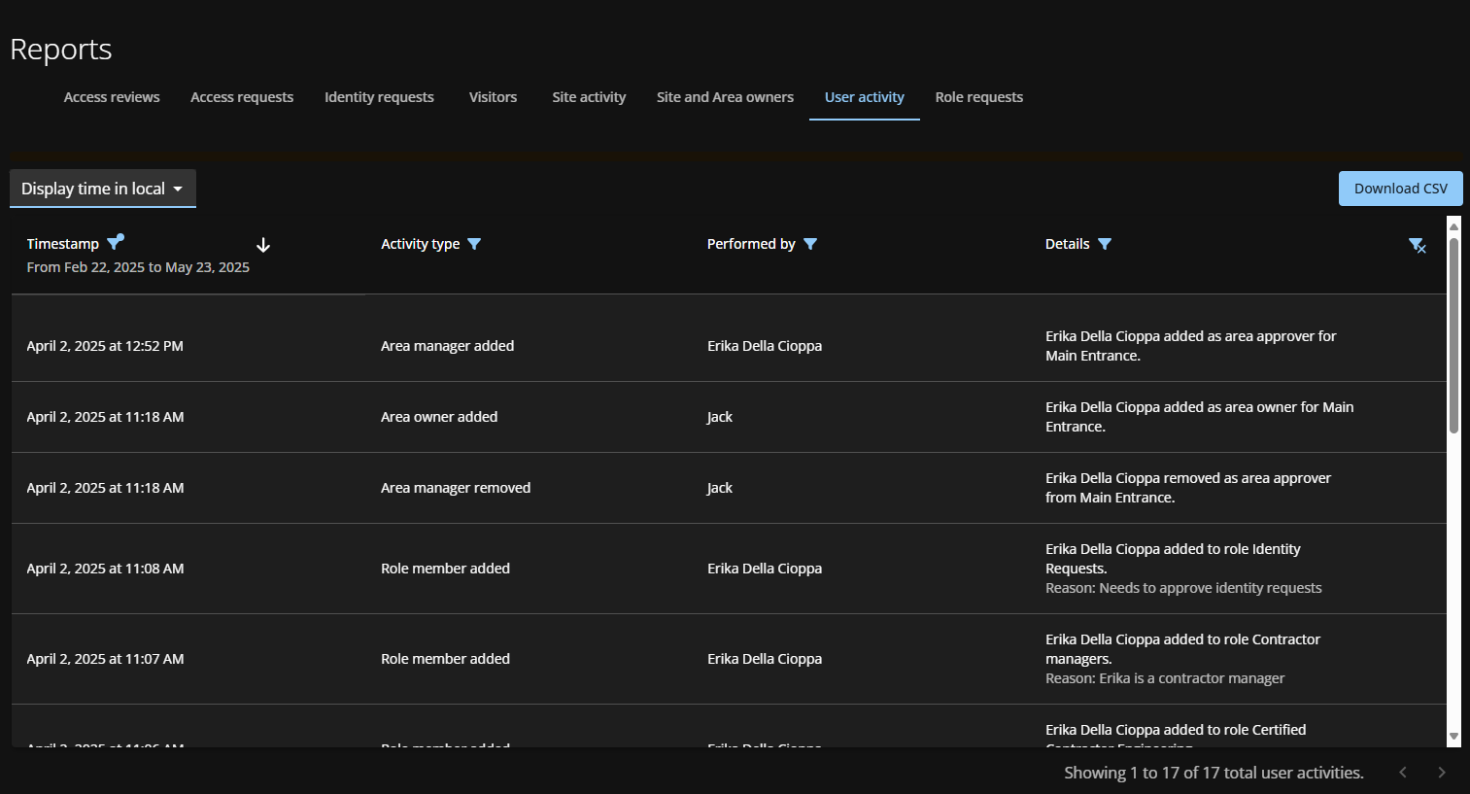Open the Visitors tab
Image resolution: width=1470 pixels, height=794 pixels.
(493, 97)
